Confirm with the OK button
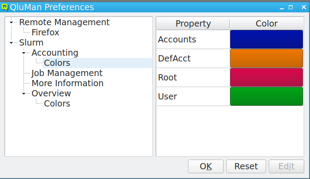This screenshot has height=179, width=310. (x=206, y=166)
